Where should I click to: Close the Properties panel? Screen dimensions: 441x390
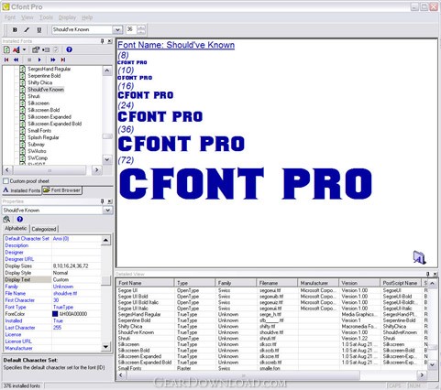110,201
